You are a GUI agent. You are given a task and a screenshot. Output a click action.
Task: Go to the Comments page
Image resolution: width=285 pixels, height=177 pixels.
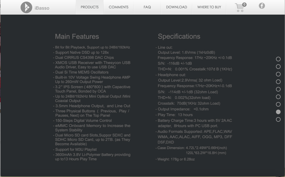(119, 7)
